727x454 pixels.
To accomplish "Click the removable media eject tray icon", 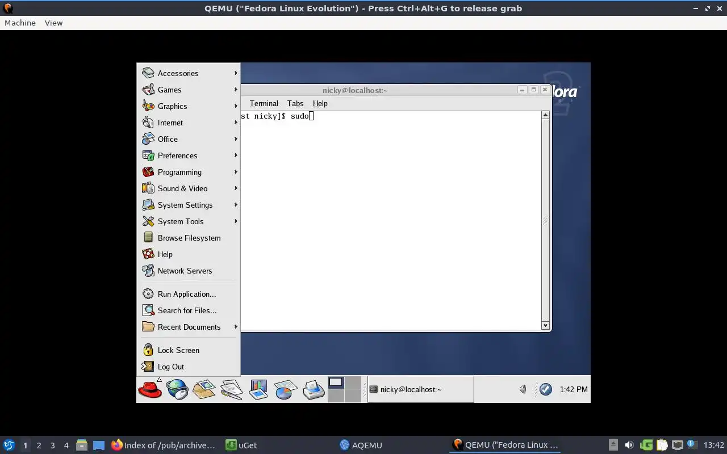I will [x=613, y=445].
